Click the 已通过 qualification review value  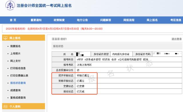pyautogui.click(x=81, y=81)
